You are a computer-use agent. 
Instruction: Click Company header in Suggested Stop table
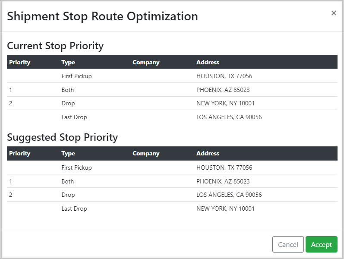pyautogui.click(x=146, y=153)
